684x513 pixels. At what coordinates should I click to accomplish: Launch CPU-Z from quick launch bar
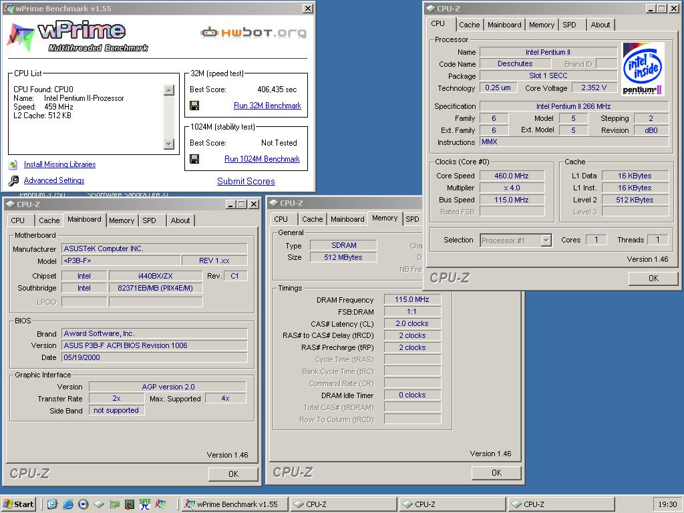coord(99,504)
